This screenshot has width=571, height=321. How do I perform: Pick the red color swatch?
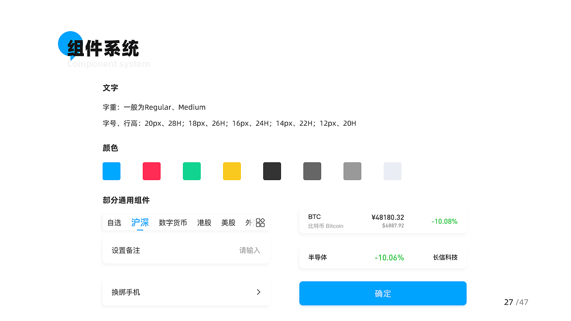152,171
